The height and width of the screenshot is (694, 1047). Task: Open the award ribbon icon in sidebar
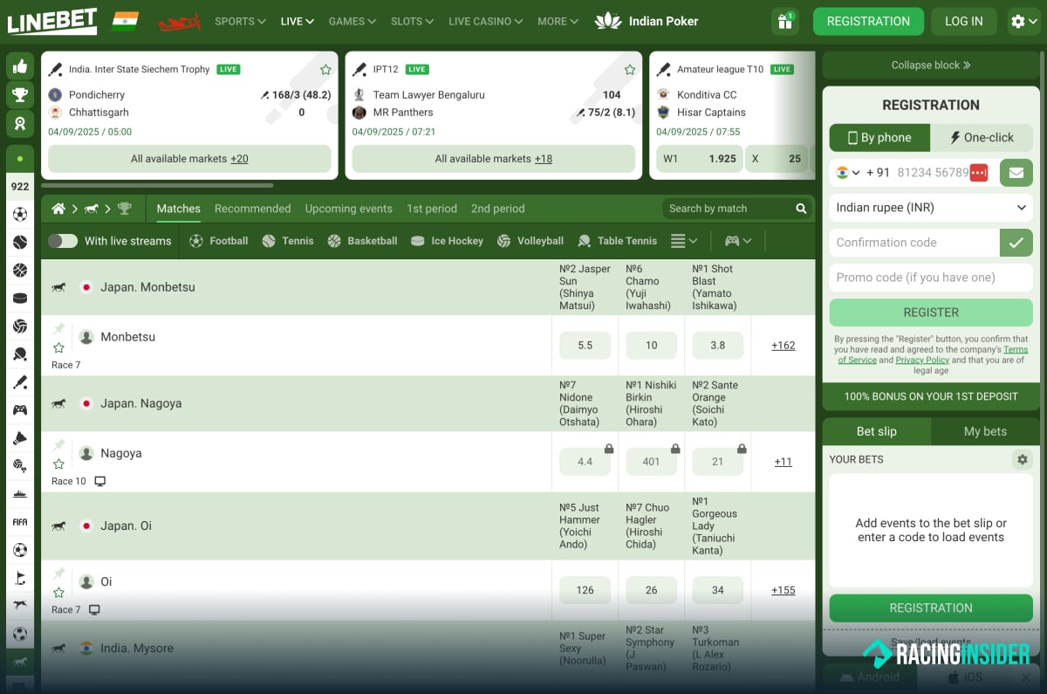tap(20, 124)
